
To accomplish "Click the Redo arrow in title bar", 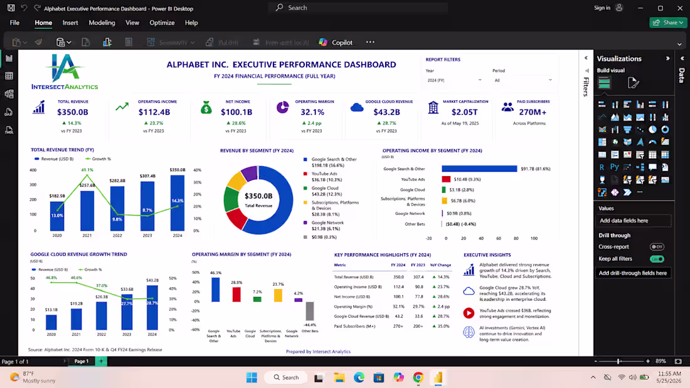I will click(x=38, y=8).
